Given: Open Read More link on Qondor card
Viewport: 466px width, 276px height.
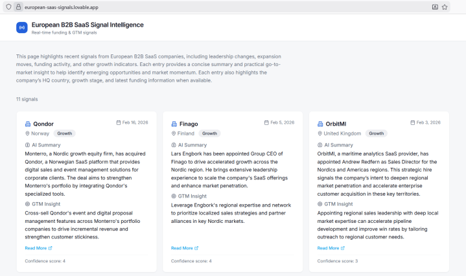Looking at the screenshot, I should (38, 248).
